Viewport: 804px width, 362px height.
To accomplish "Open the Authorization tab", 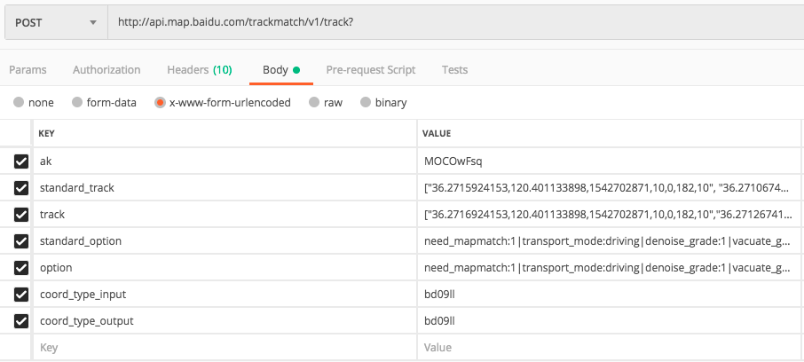I will (x=106, y=69).
